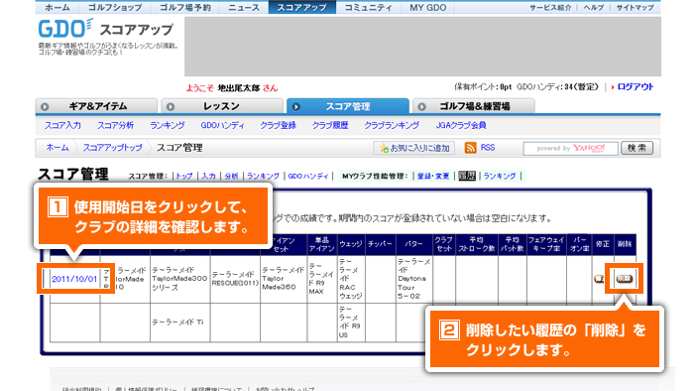Viewport: 696px width, 391px height.
Task: Click the テーラーメイド Ti cell in second row
Action: [x=180, y=323]
